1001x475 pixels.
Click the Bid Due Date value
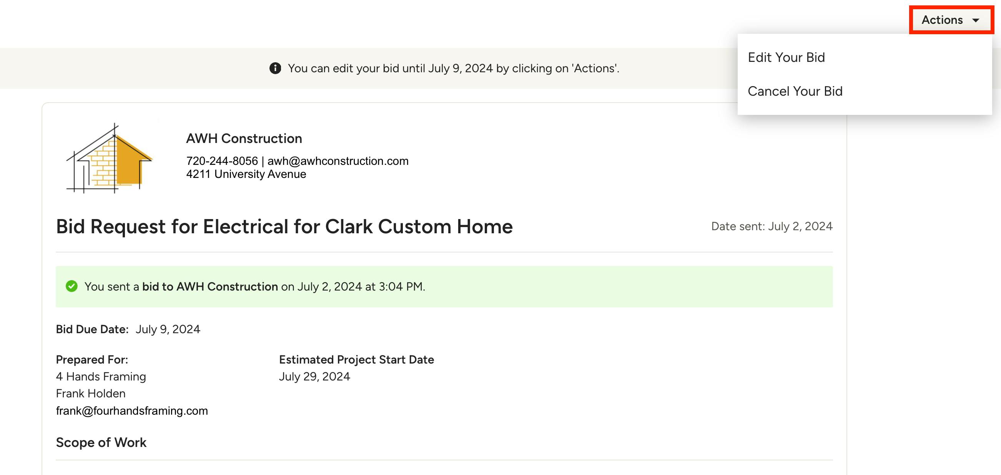[168, 329]
